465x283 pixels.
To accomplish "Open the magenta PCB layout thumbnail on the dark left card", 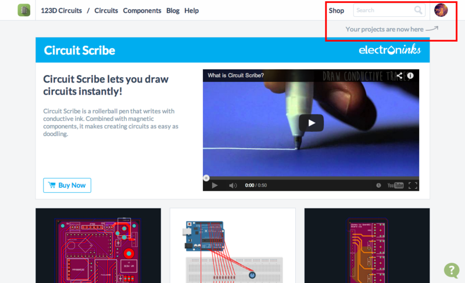I will pyautogui.click(x=98, y=246).
